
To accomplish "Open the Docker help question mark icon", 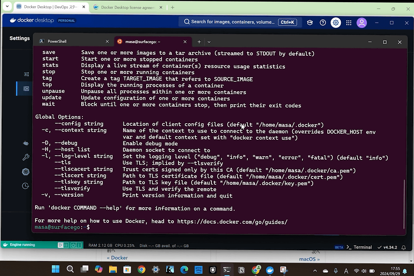I will 323,23.
